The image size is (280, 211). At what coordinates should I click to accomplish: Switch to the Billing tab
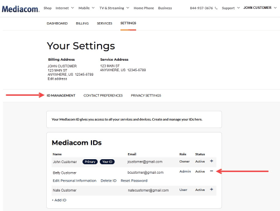click(82, 23)
